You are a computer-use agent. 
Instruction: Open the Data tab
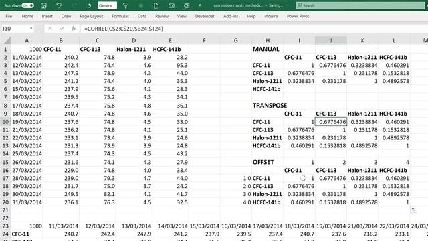click(142, 16)
